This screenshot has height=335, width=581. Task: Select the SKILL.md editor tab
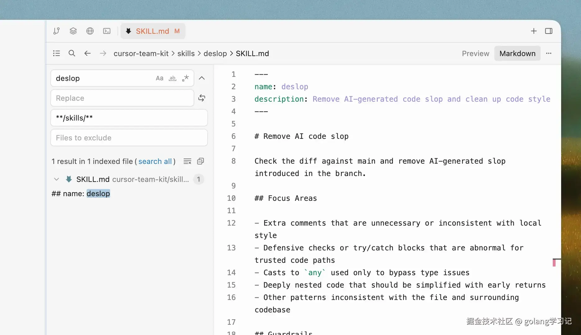click(153, 31)
